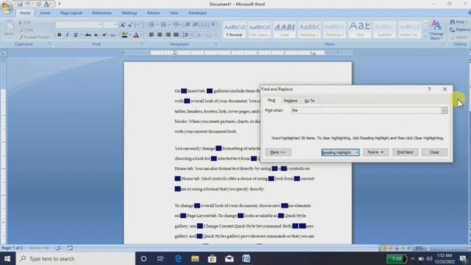The height and width of the screenshot is (265, 471).
Task: Open the Developer ribbon tab
Action: tap(197, 13)
